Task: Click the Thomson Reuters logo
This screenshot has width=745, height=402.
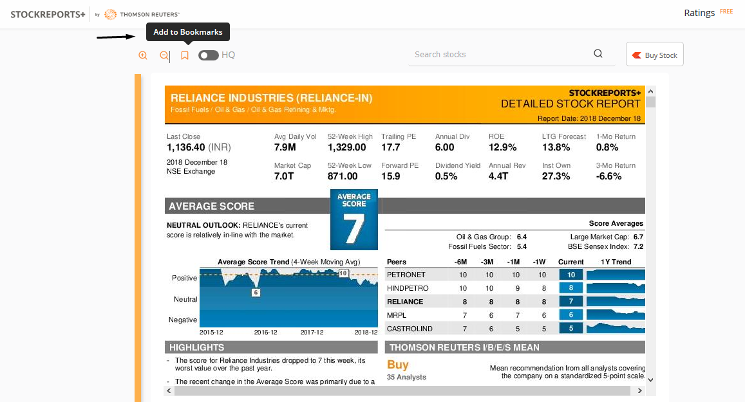Action: tap(142, 14)
